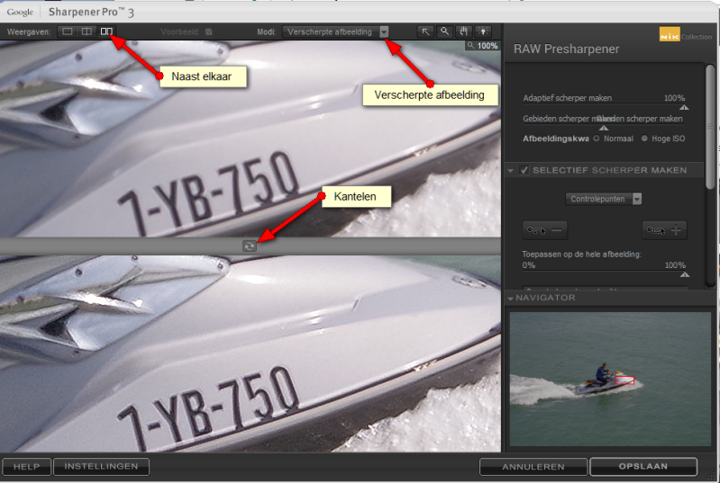Click the Help button
Image resolution: width=720 pixels, height=483 pixels.
pyautogui.click(x=27, y=467)
